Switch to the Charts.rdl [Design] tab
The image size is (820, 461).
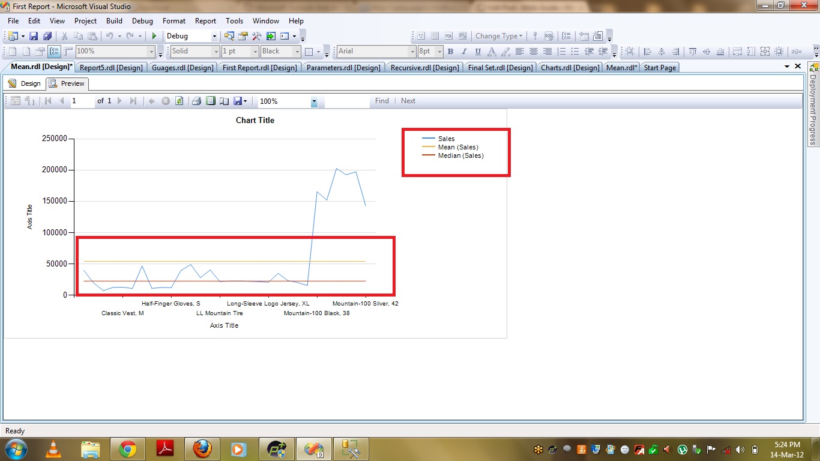pos(570,68)
